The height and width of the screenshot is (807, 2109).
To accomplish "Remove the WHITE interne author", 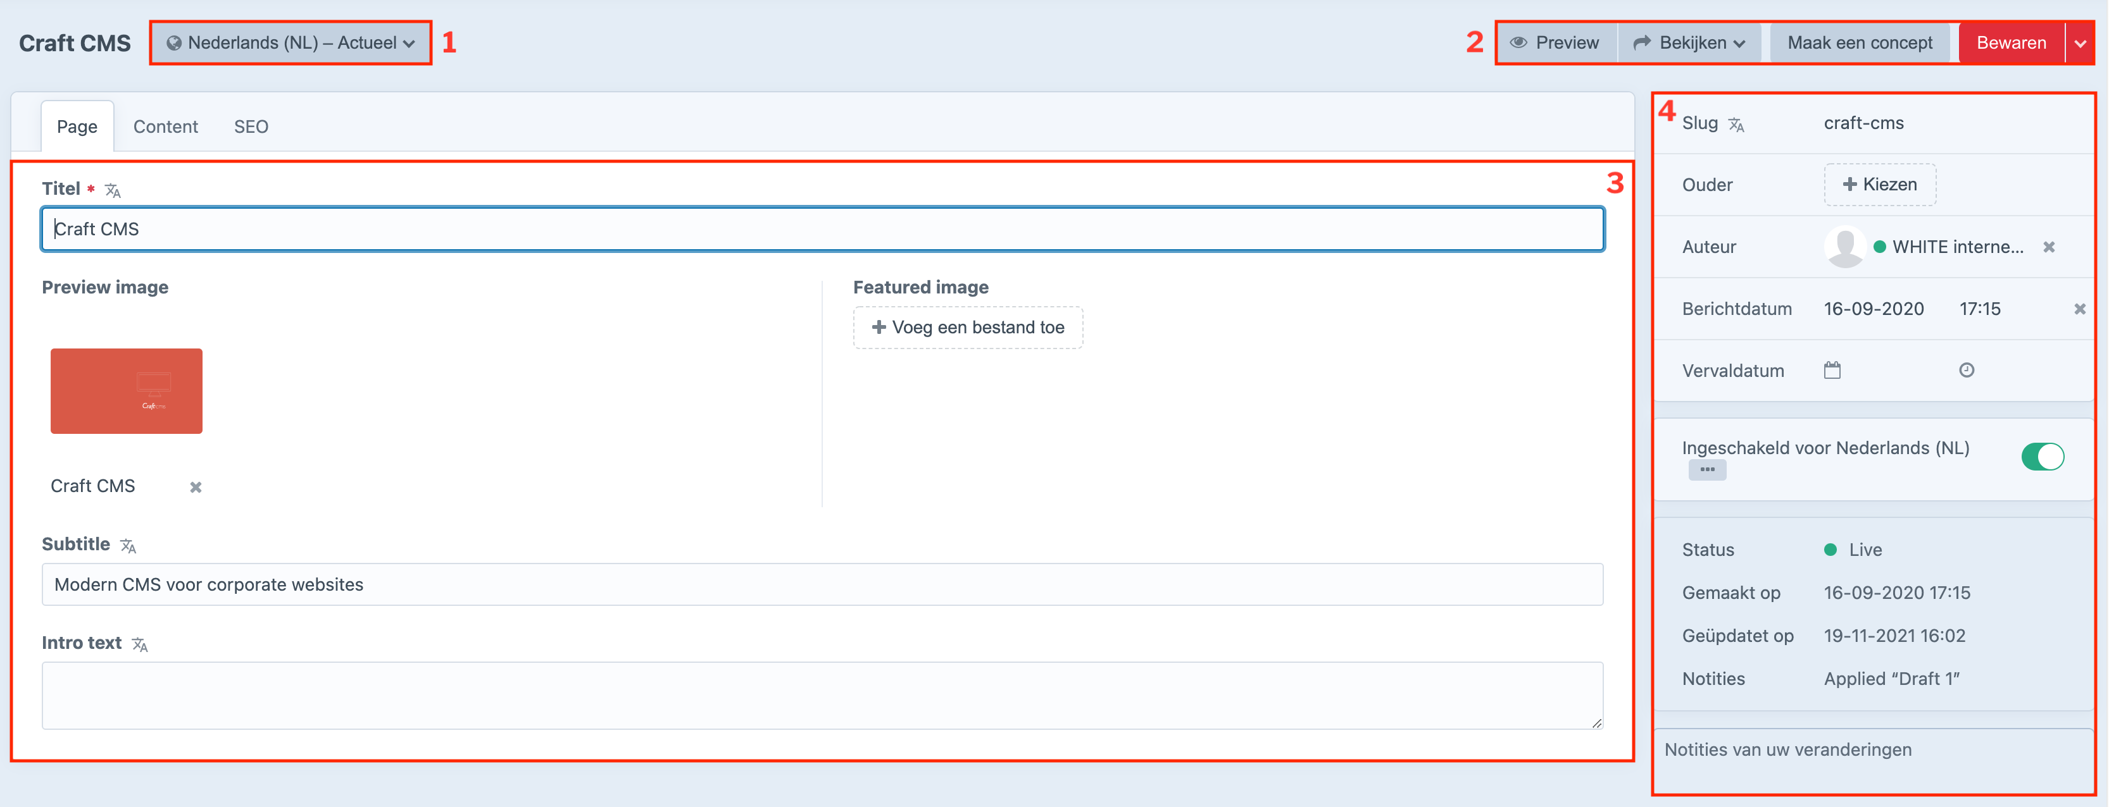I will point(2050,247).
